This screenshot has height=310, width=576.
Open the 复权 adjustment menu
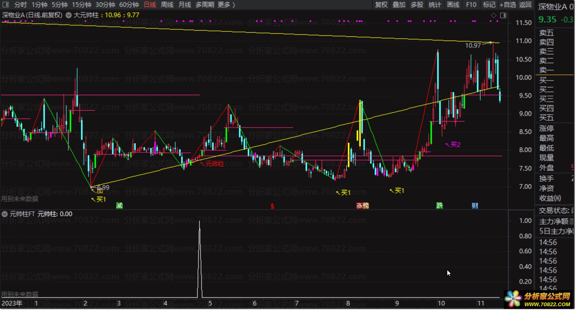pos(381,5)
